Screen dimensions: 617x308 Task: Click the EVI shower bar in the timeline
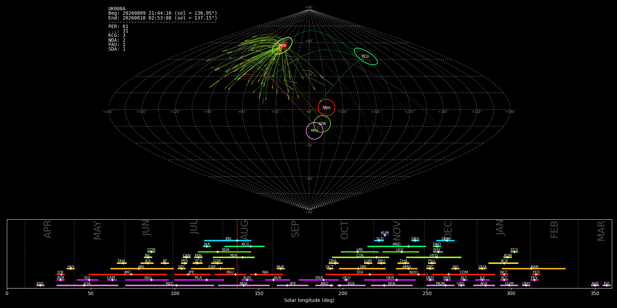click(606, 285)
